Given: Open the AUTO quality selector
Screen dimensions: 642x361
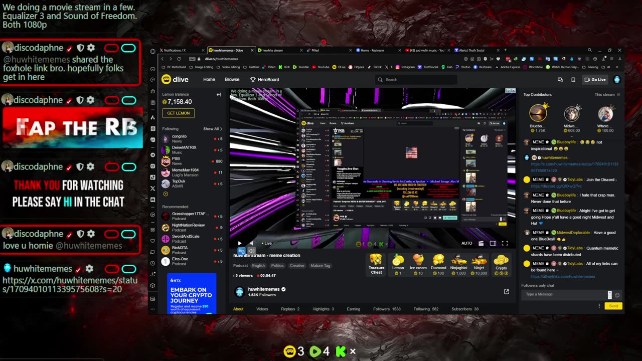Looking at the screenshot, I should 466,243.
